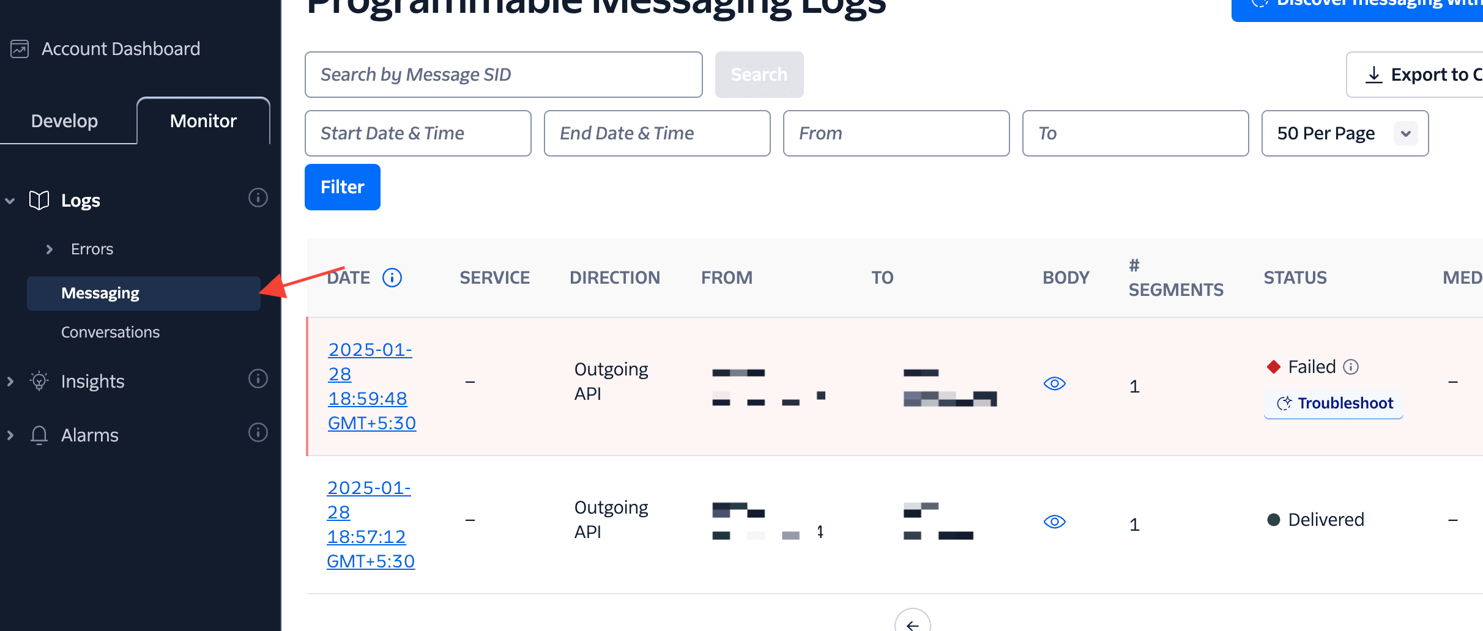Click the Insights lightbulb icon
The width and height of the screenshot is (1483, 631).
click(x=39, y=381)
